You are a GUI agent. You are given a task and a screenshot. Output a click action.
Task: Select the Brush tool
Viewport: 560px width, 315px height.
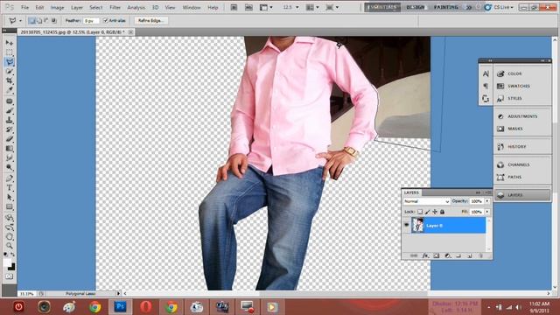pos(10,111)
